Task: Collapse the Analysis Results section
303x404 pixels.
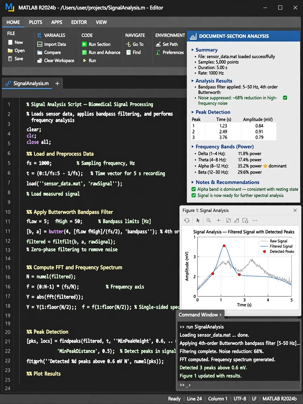Action: [x=193, y=81]
